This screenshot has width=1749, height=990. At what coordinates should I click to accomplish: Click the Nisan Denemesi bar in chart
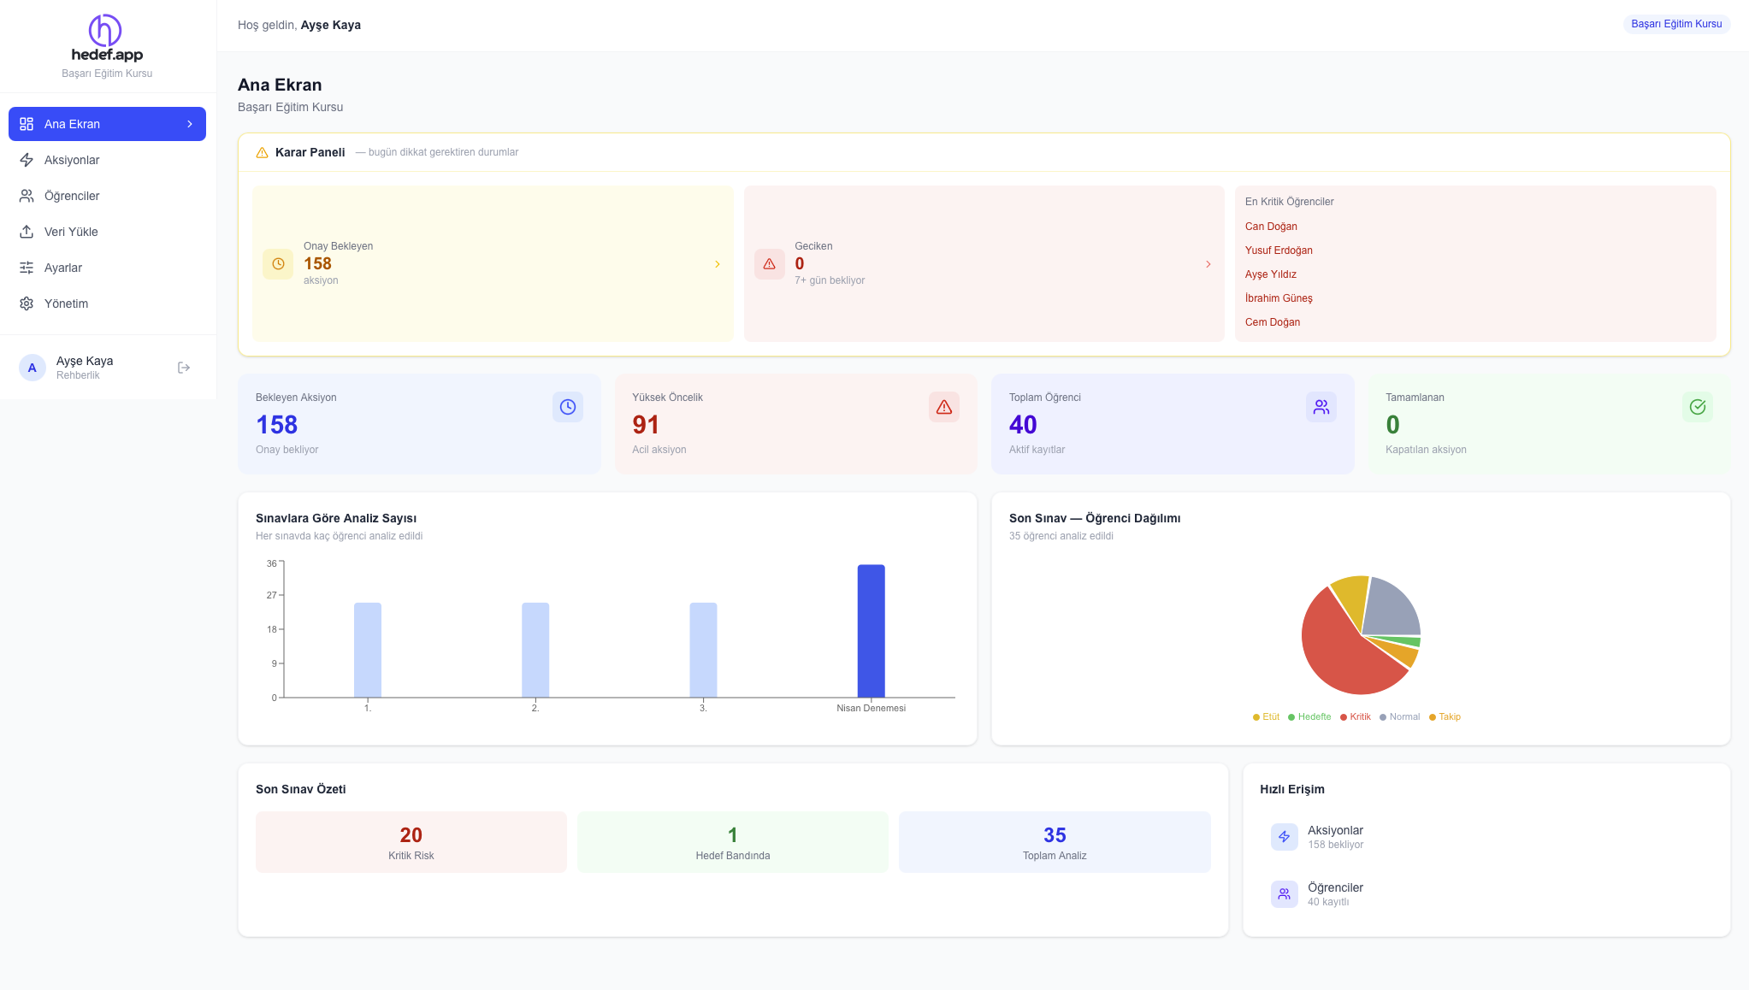pyautogui.click(x=871, y=631)
